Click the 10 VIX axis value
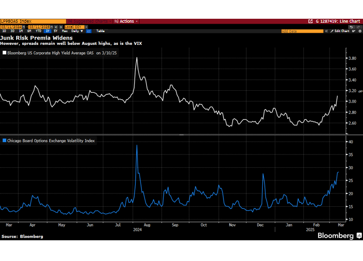363x261 pixels. 351,220
